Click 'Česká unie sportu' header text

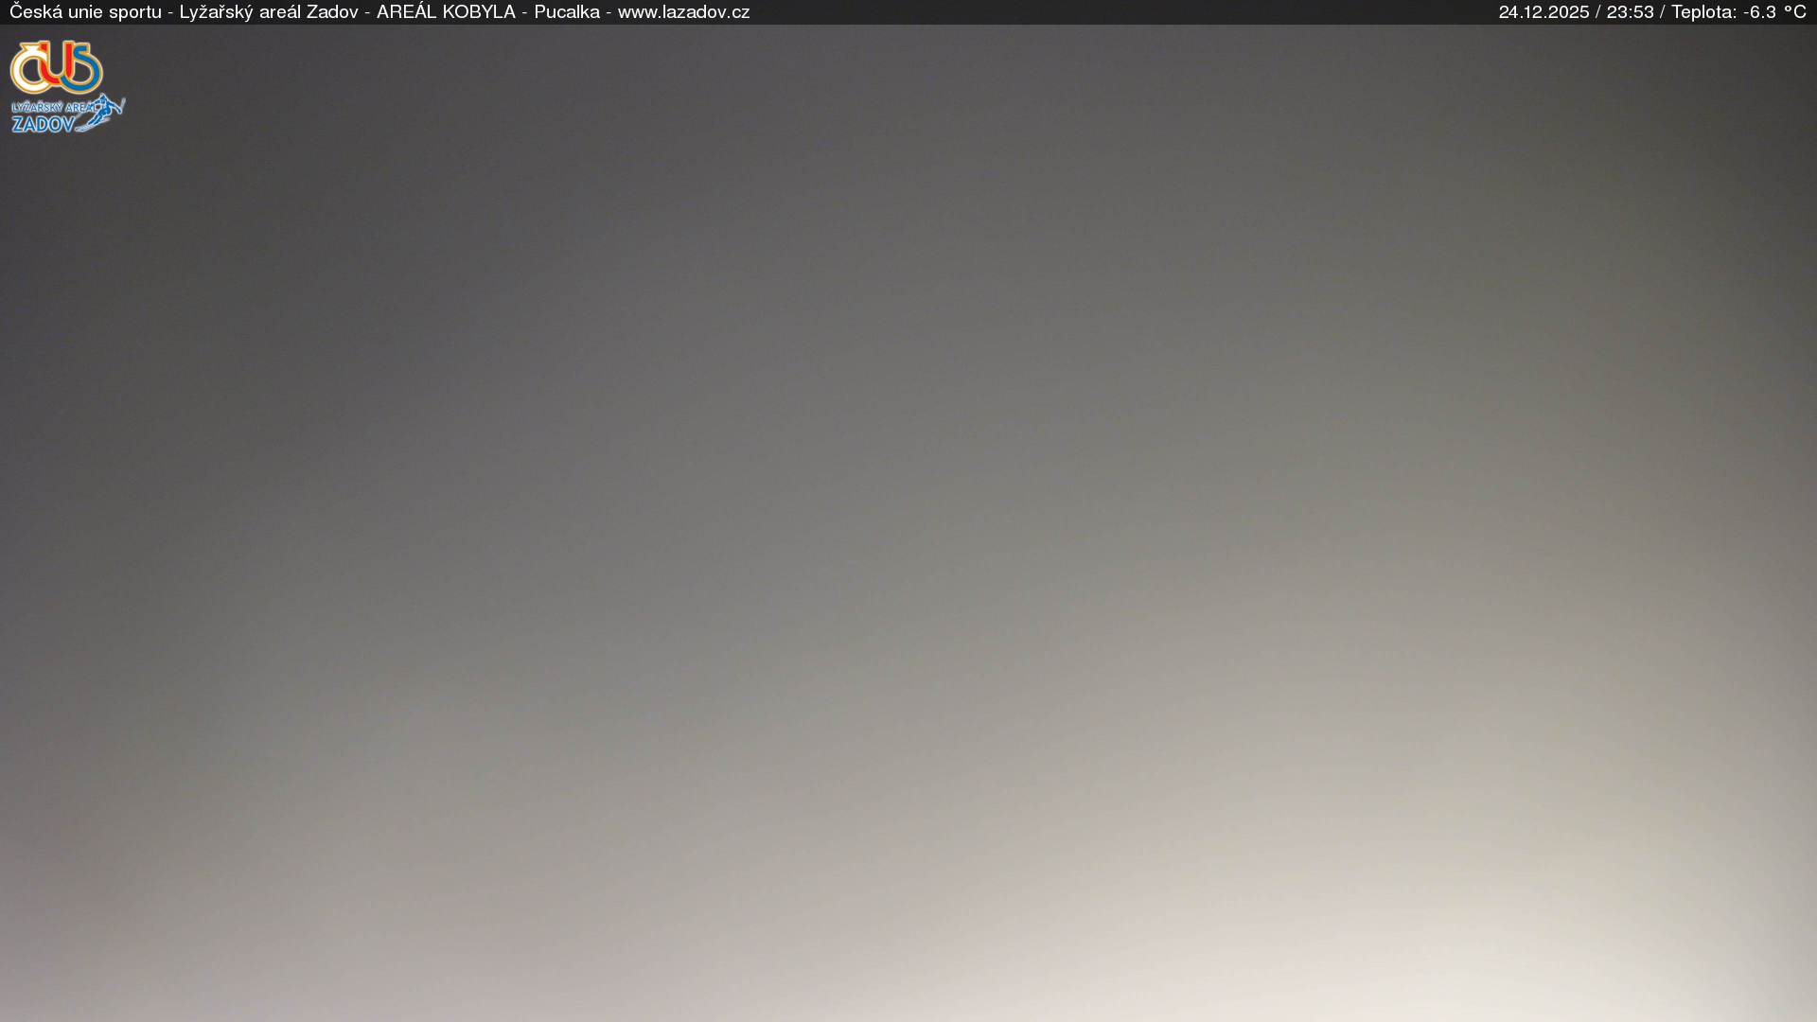(x=85, y=12)
